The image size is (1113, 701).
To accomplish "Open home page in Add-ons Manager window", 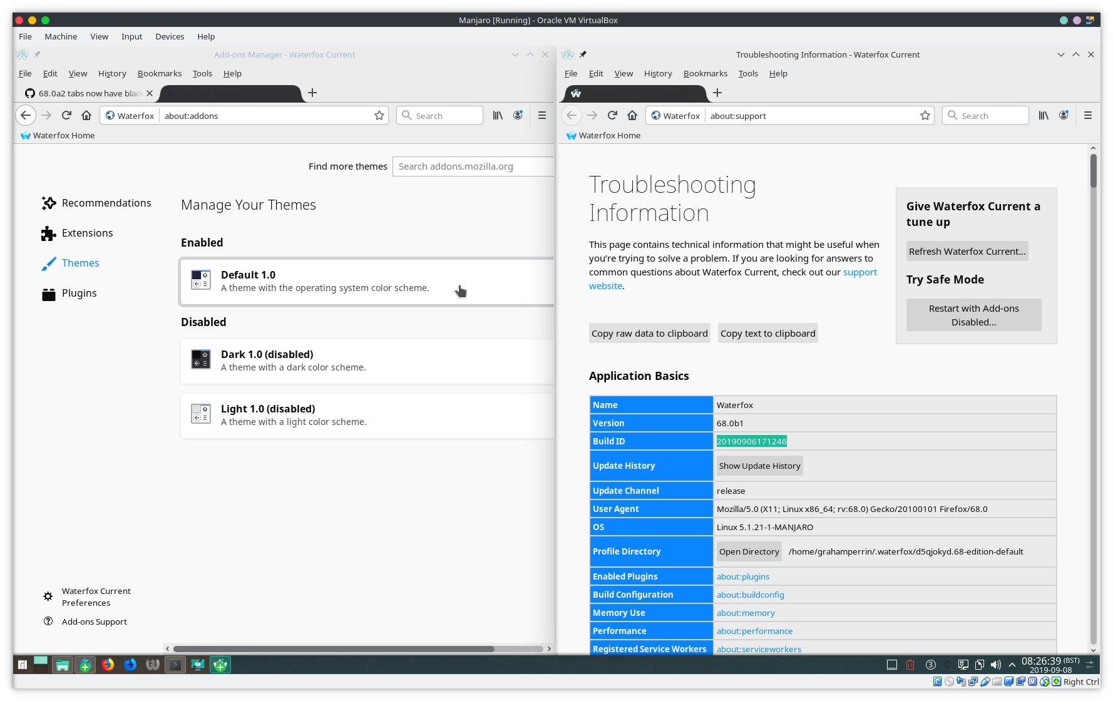I will click(86, 115).
